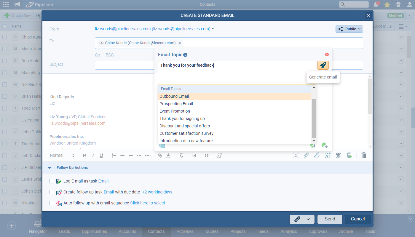Check the Create follow-up task checkbox
The height and width of the screenshot is (237, 415).
coord(52,192)
